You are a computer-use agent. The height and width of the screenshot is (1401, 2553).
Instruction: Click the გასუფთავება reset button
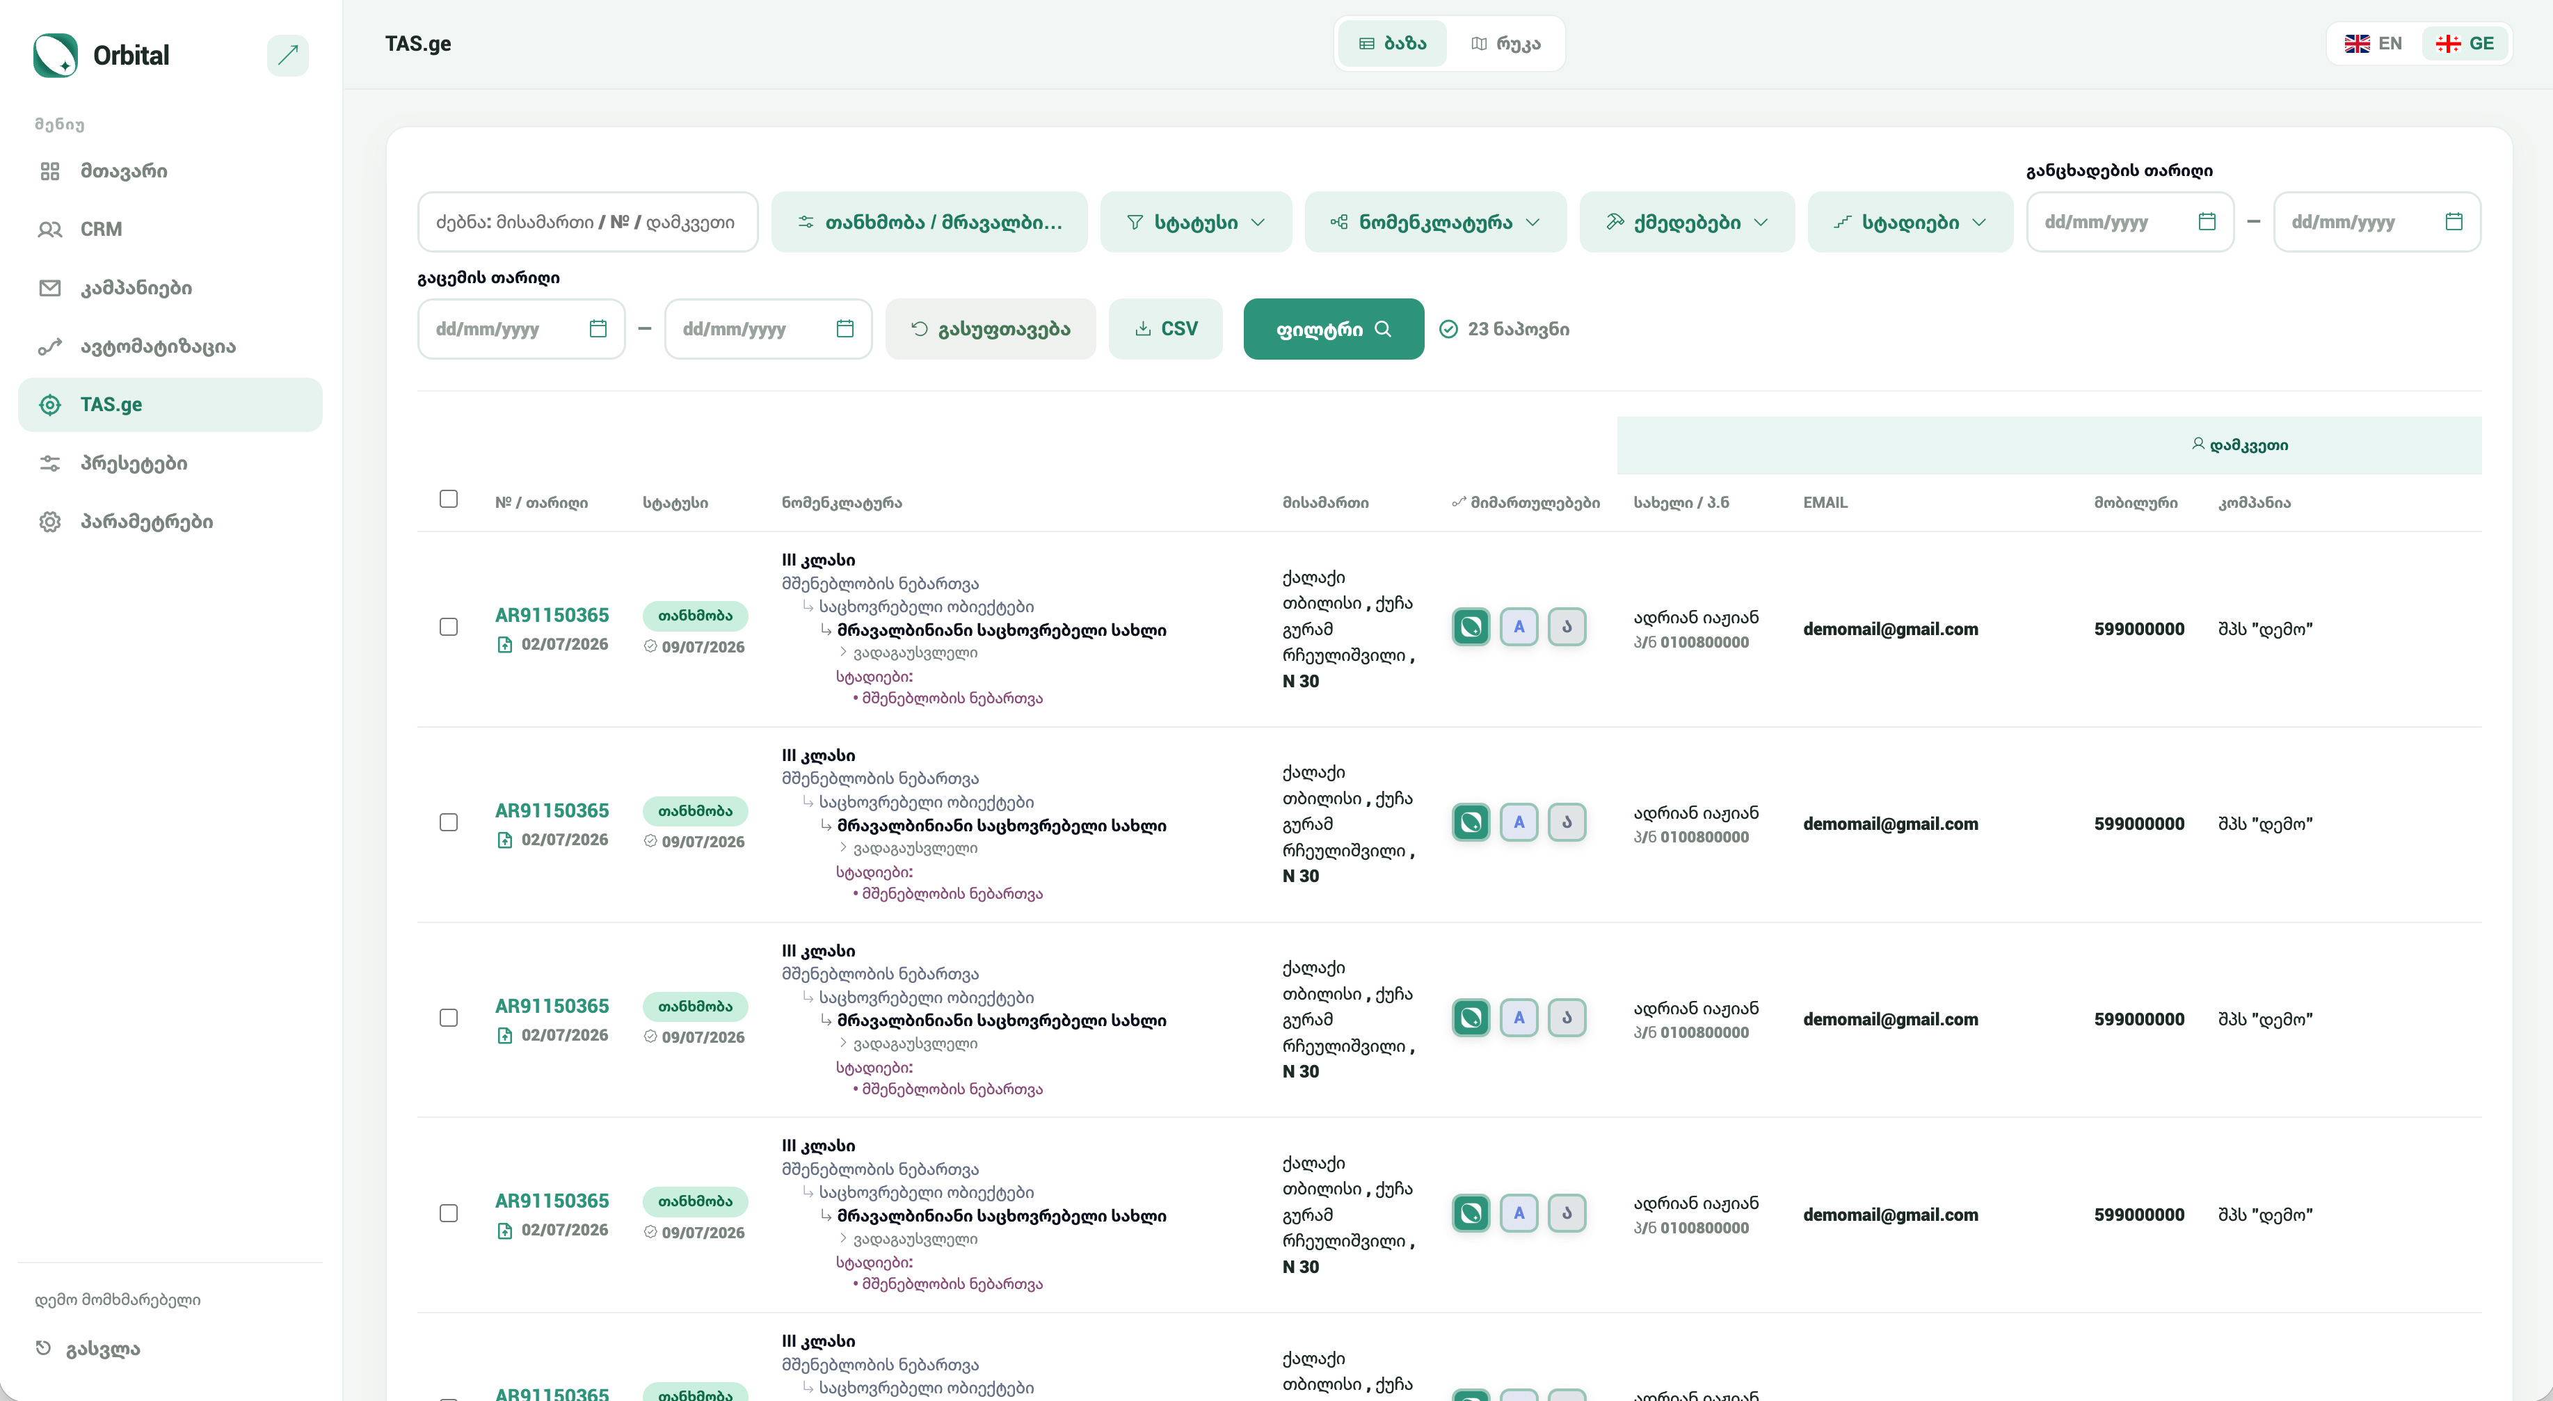click(x=990, y=329)
